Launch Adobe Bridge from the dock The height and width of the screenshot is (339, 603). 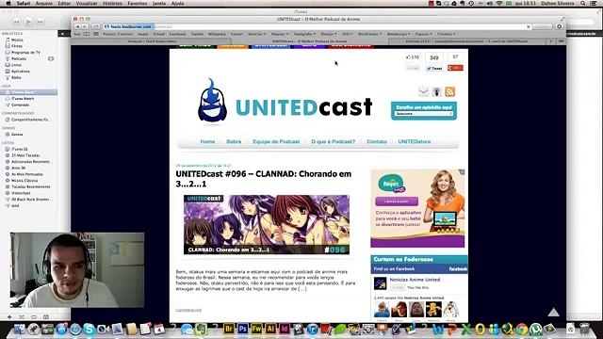click(x=229, y=329)
